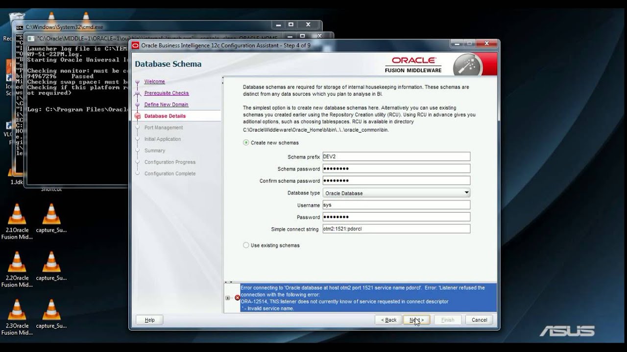Open the 2.2Oracle Fusion Mid VLC file

coord(17,269)
